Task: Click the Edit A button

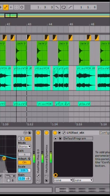Action: coord(24,154)
